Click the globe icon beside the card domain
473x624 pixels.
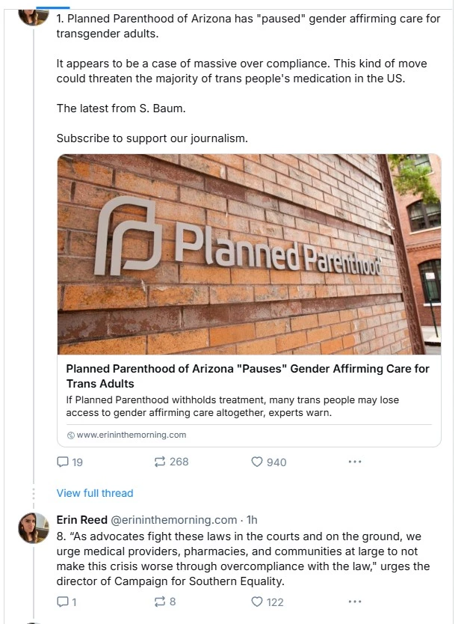point(71,435)
